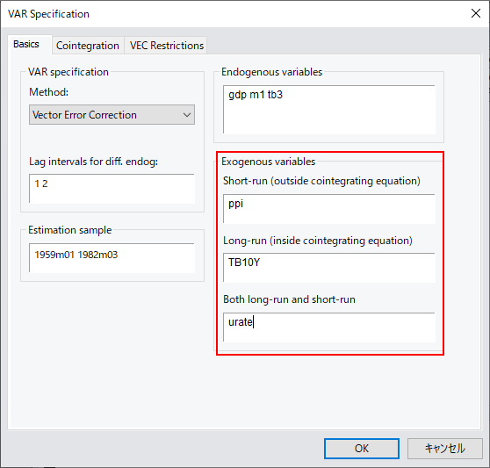Expand the Method combo box chevron arrow
The image size is (490, 468).
(187, 115)
